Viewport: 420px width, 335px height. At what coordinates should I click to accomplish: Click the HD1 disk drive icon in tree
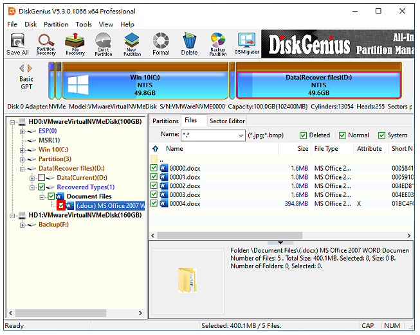22,215
